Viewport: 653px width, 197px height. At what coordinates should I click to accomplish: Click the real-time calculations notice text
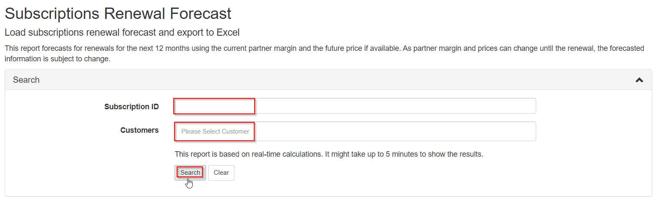(x=329, y=154)
